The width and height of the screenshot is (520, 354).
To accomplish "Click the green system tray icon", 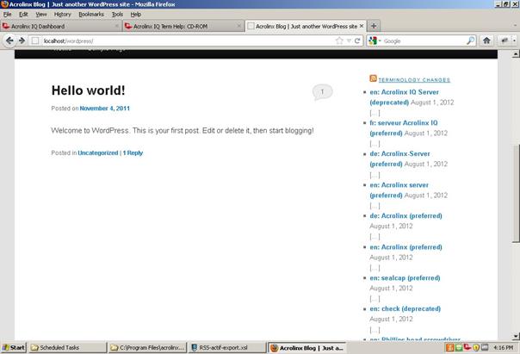I will (459, 347).
